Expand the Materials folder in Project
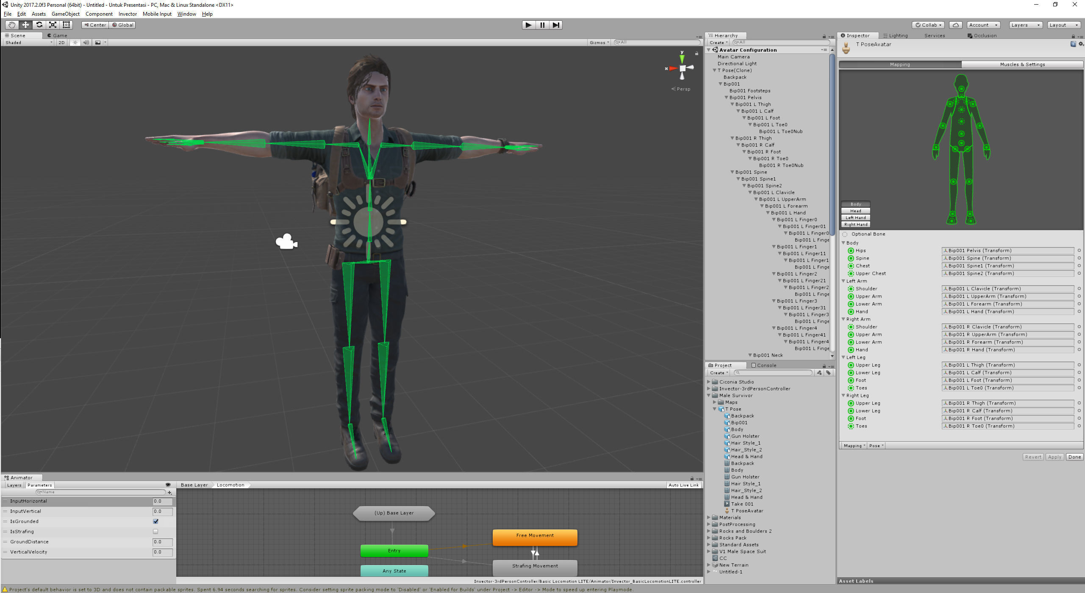The image size is (1085, 593). pyautogui.click(x=708, y=518)
